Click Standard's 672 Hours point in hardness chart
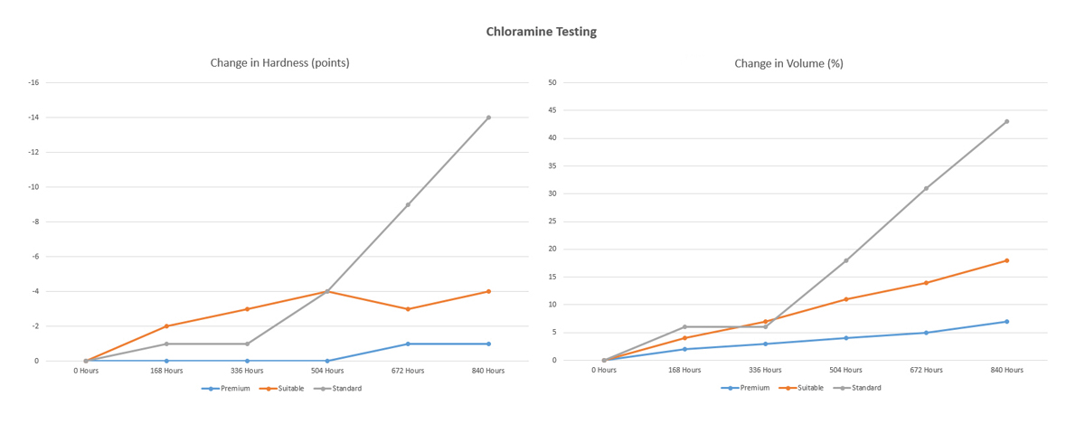This screenshot has height=424, width=1085. point(408,204)
